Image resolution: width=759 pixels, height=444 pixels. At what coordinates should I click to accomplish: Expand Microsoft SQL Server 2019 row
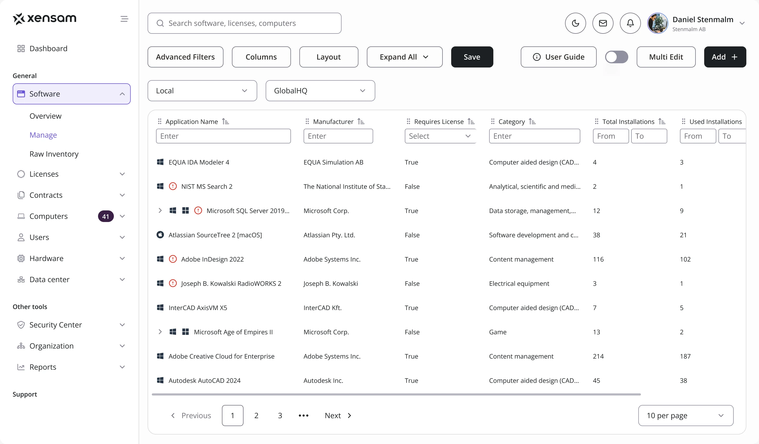pos(160,211)
